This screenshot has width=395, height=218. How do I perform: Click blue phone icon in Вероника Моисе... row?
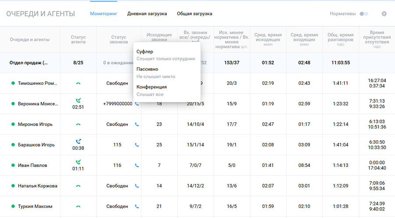pos(137,104)
